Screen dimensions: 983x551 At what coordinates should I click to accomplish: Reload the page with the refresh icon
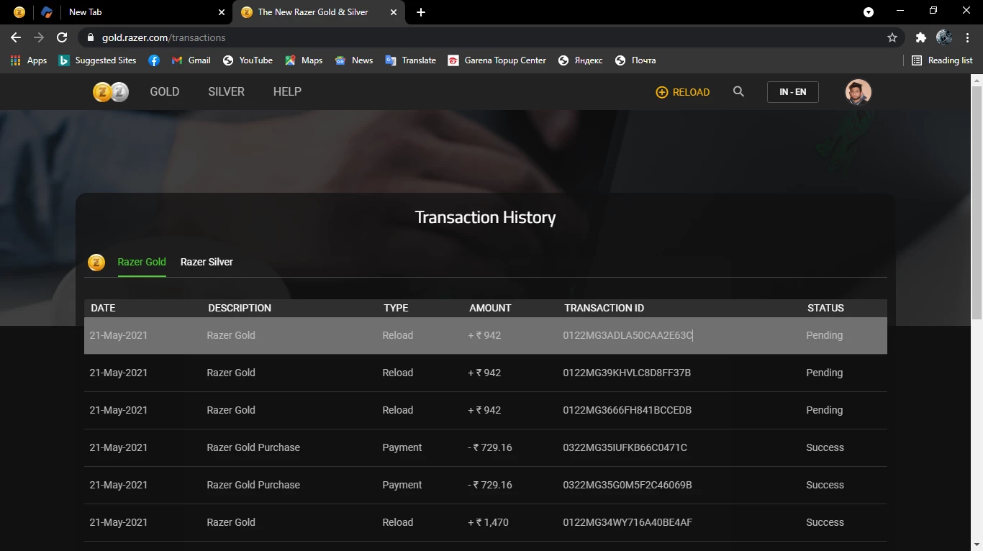click(62, 37)
